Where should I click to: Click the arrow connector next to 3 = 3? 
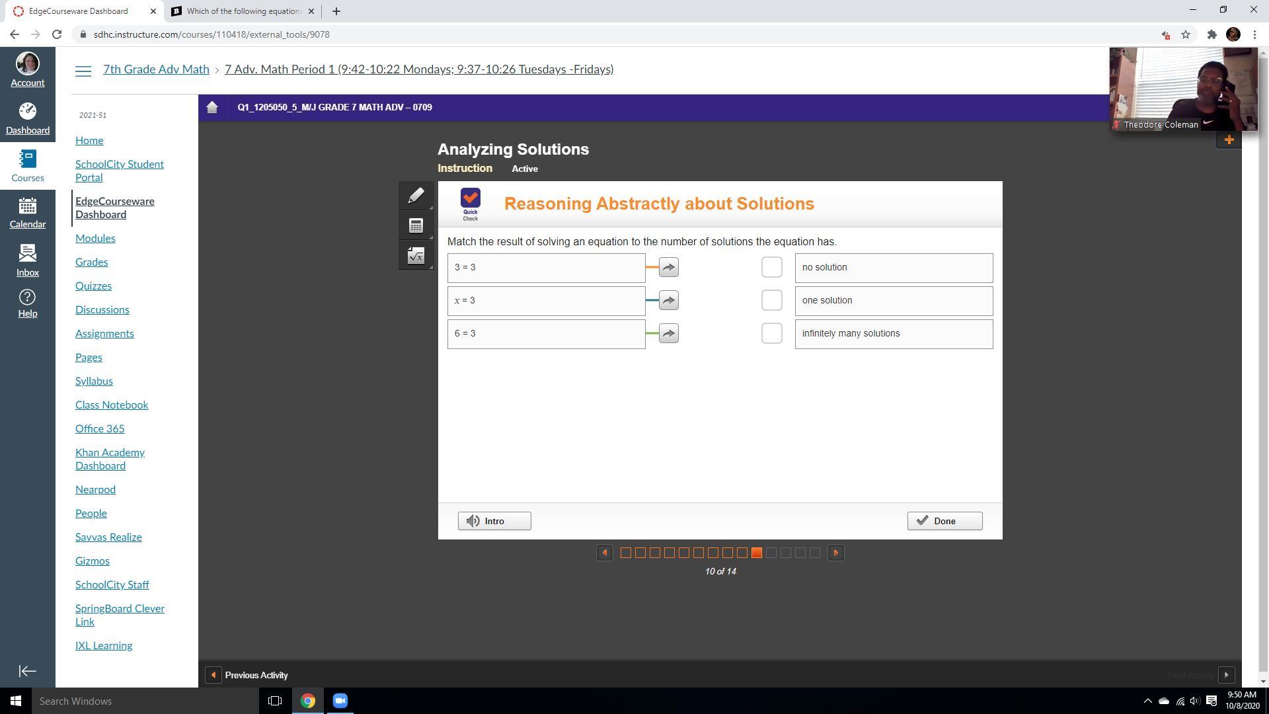coord(668,268)
